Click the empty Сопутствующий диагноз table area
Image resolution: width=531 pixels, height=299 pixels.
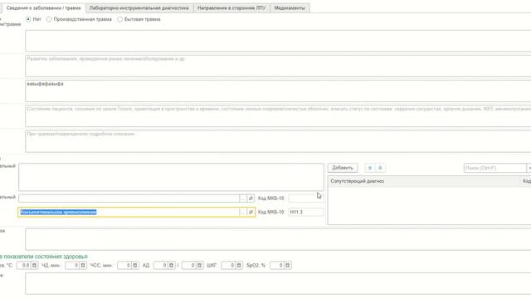pyautogui.click(x=429, y=205)
